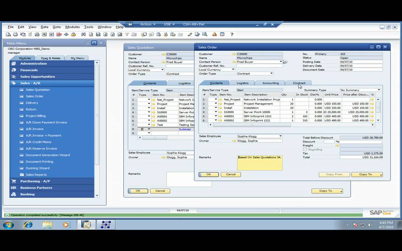This screenshot has height=251, width=402.
Task: Click OK in the Sales Quotation window
Action: (x=138, y=191)
